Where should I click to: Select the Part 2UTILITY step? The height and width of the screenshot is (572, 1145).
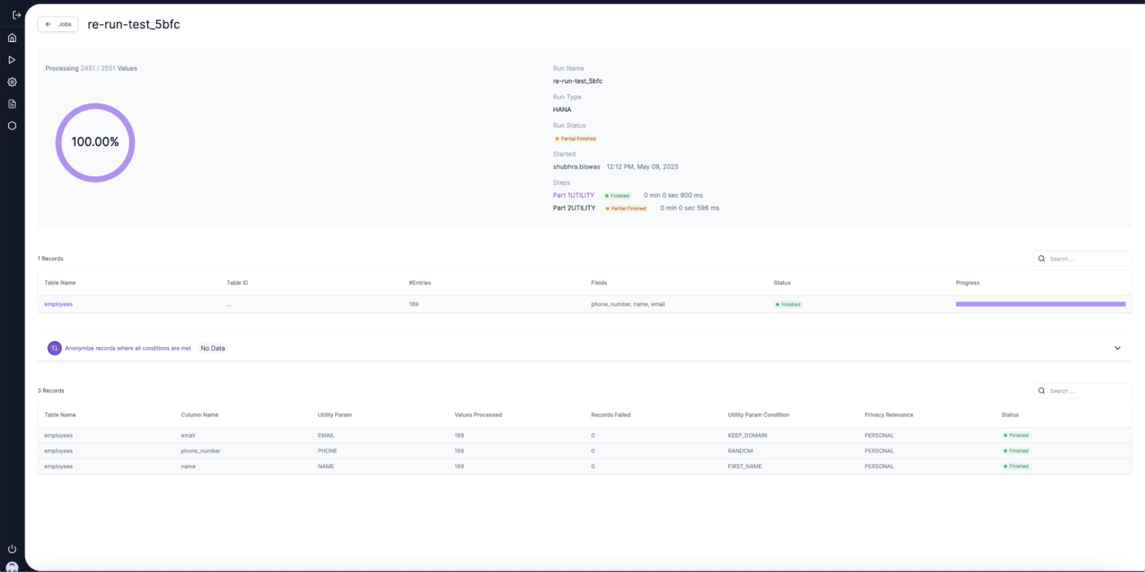pos(574,208)
